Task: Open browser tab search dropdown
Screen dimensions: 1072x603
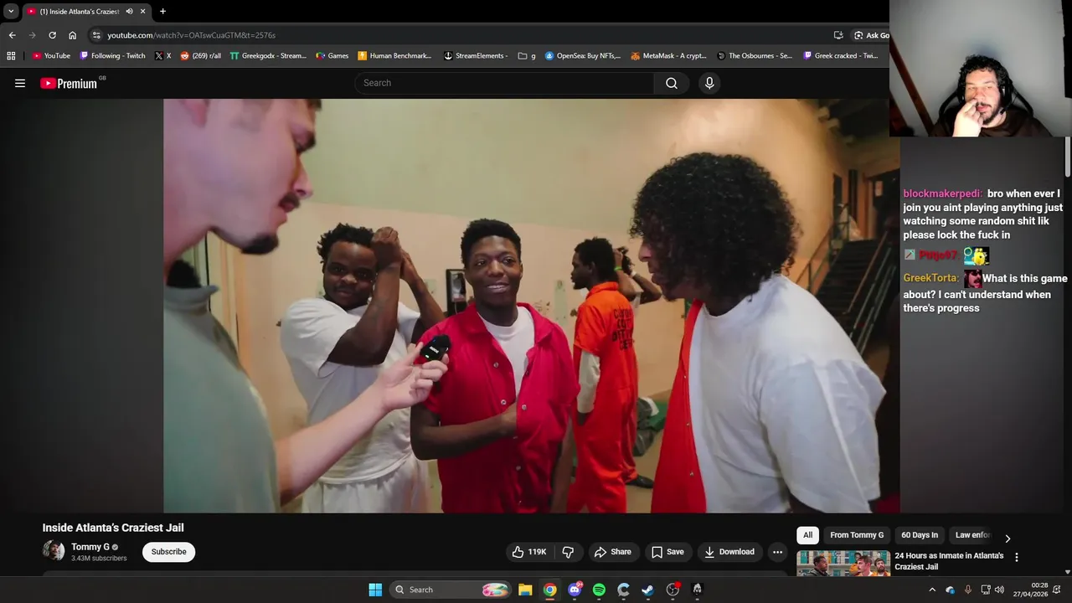Action: pyautogui.click(x=11, y=11)
